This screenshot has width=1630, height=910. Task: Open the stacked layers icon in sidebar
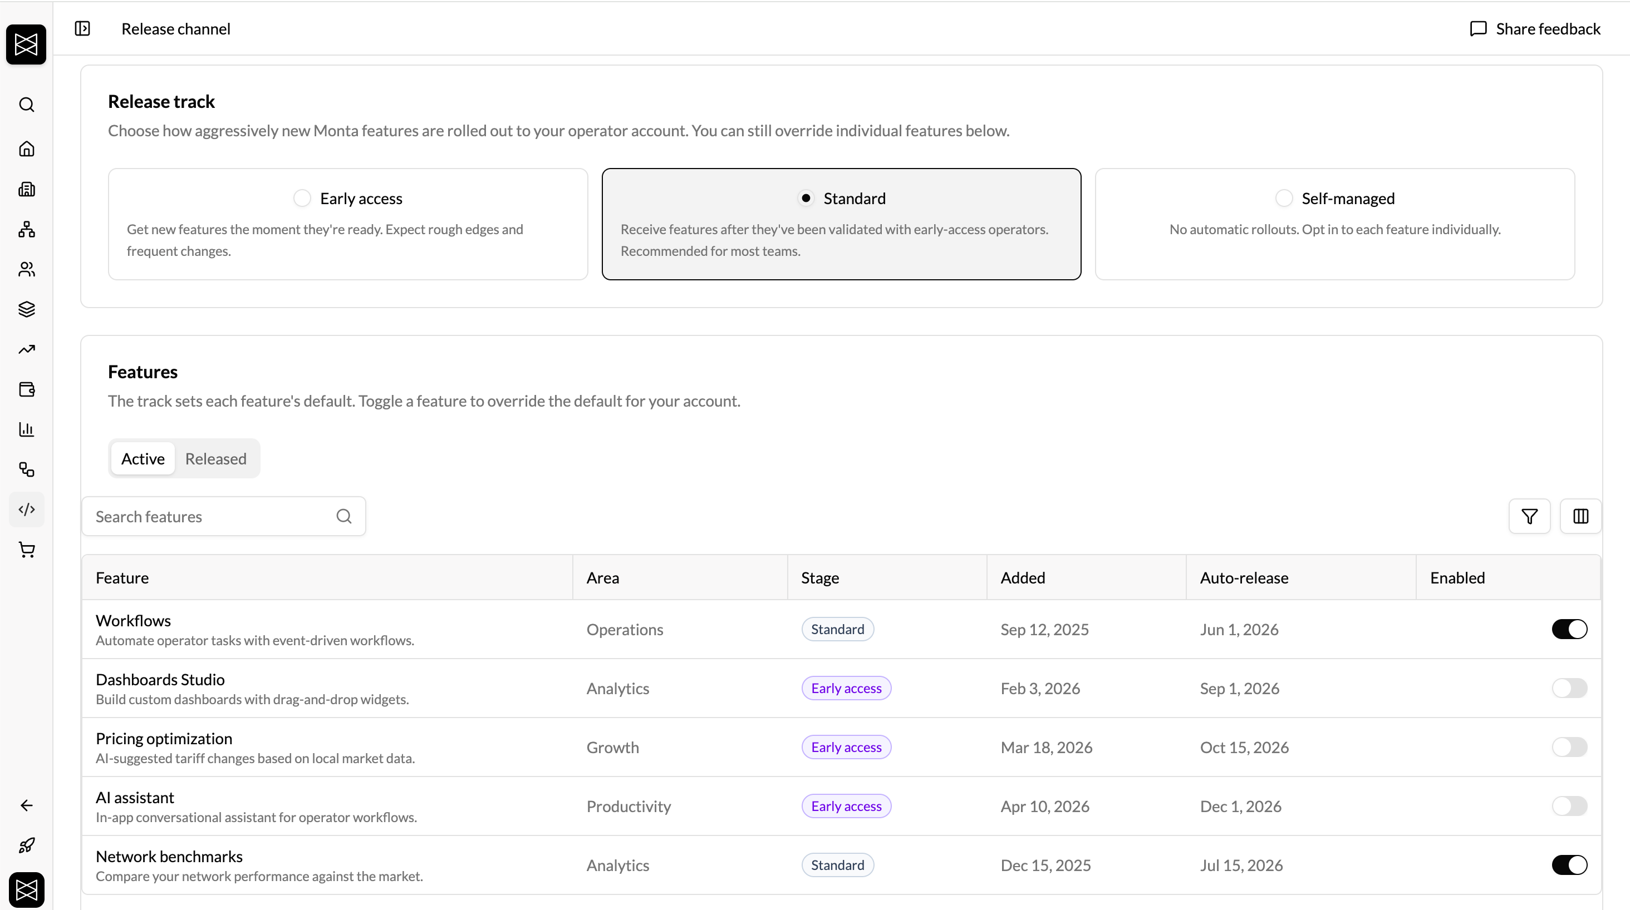(27, 309)
